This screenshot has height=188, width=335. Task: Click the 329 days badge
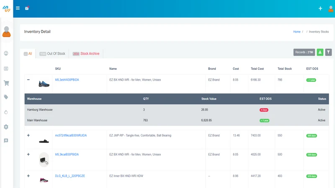pyautogui.click(x=312, y=176)
